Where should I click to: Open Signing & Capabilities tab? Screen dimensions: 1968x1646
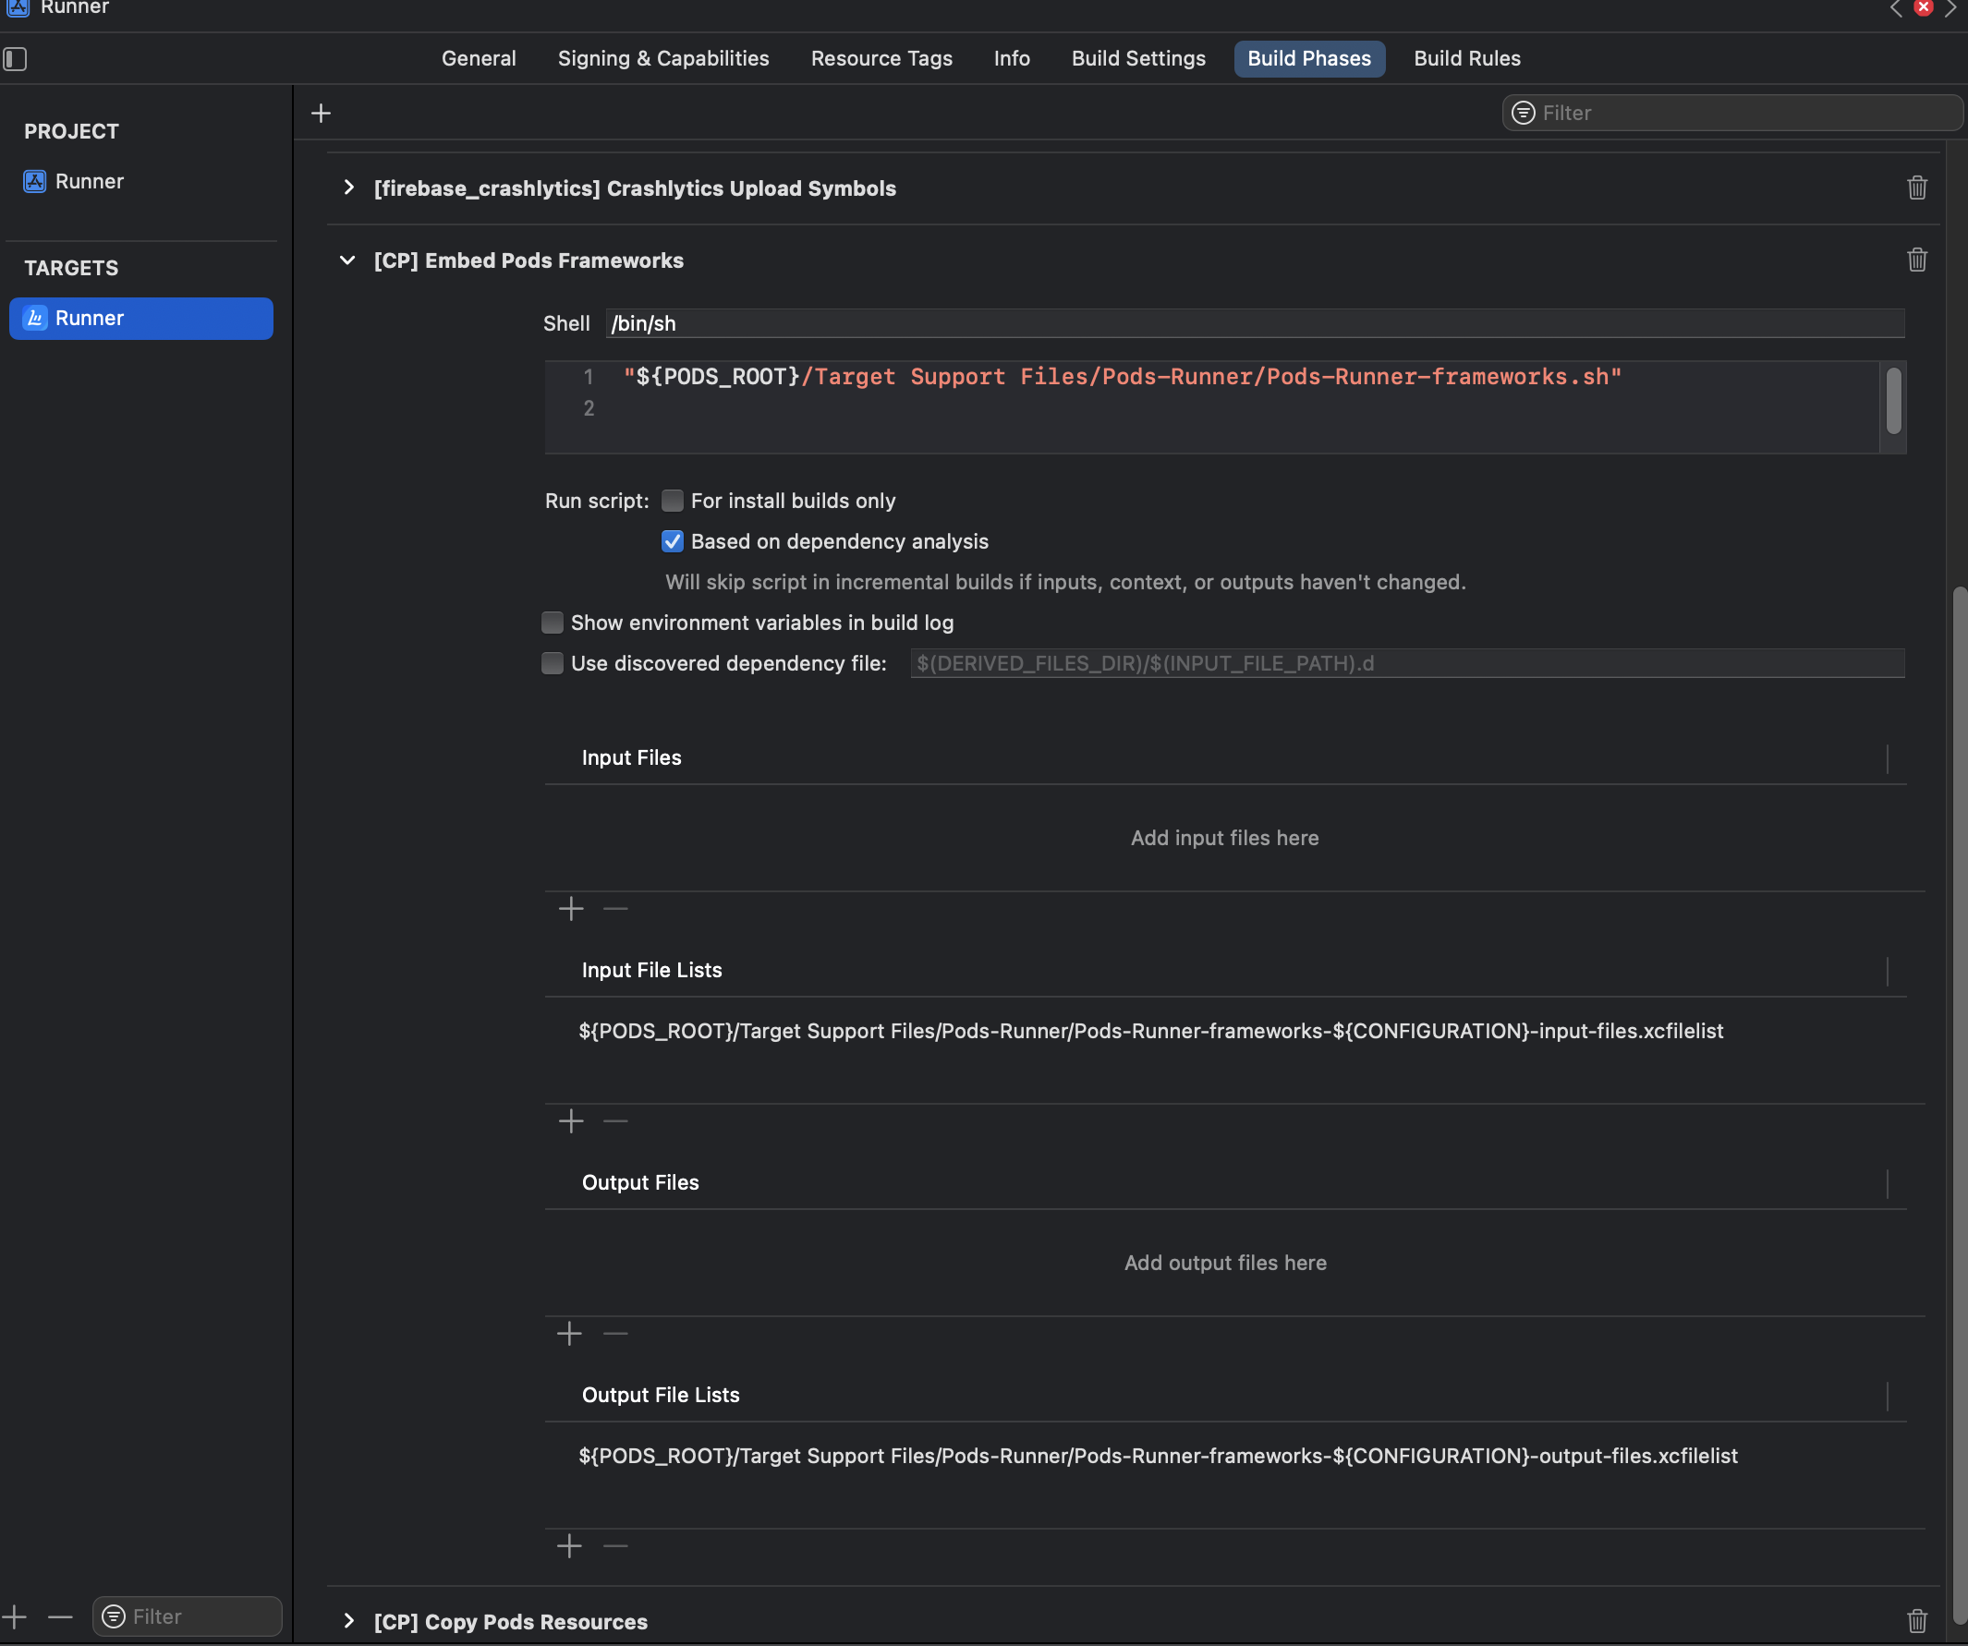click(662, 58)
